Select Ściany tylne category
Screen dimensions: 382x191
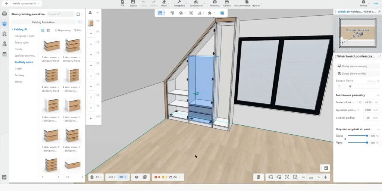tap(22, 43)
